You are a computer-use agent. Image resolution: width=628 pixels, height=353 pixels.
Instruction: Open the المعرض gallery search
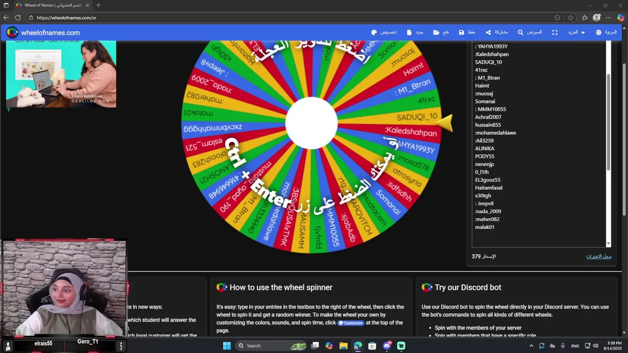[529, 32]
